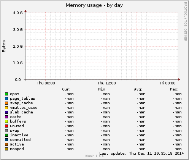Viewport: 189px width, 160px height.
Task: Click the 'active' legend label
Action: click(x=17, y=144)
